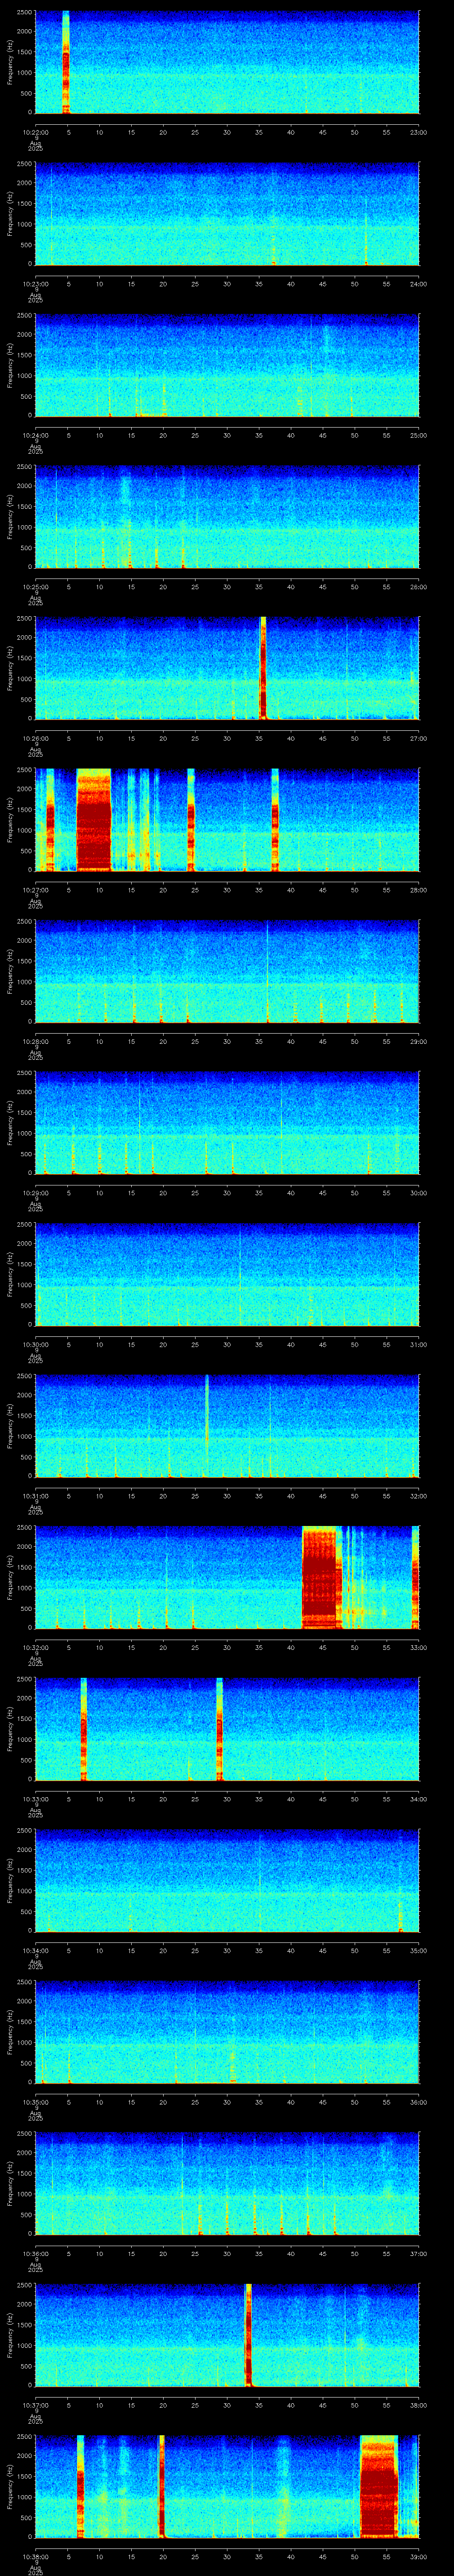Select the burst near 7 s in the 10:33:00 spectrogram
This screenshot has width=454, height=2576.
click(84, 1729)
